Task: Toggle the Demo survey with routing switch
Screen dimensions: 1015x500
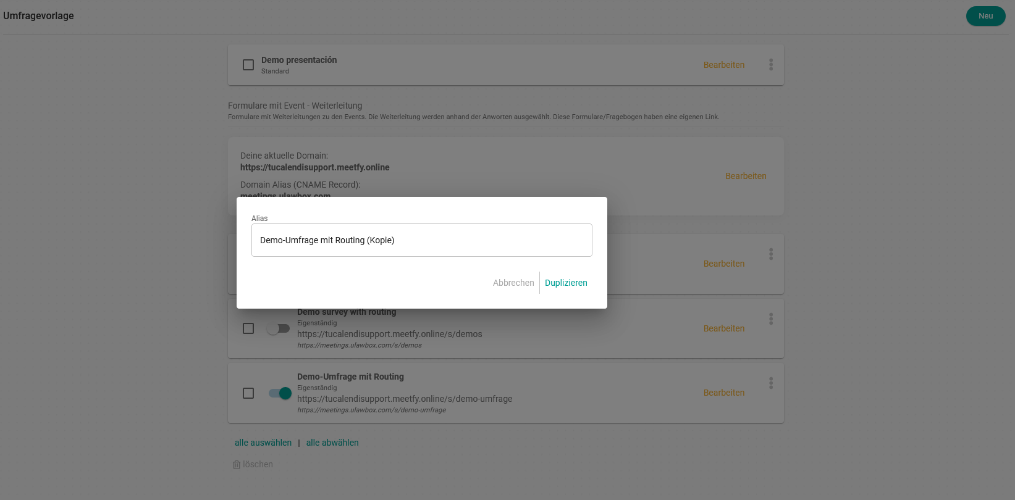Action: click(x=278, y=328)
